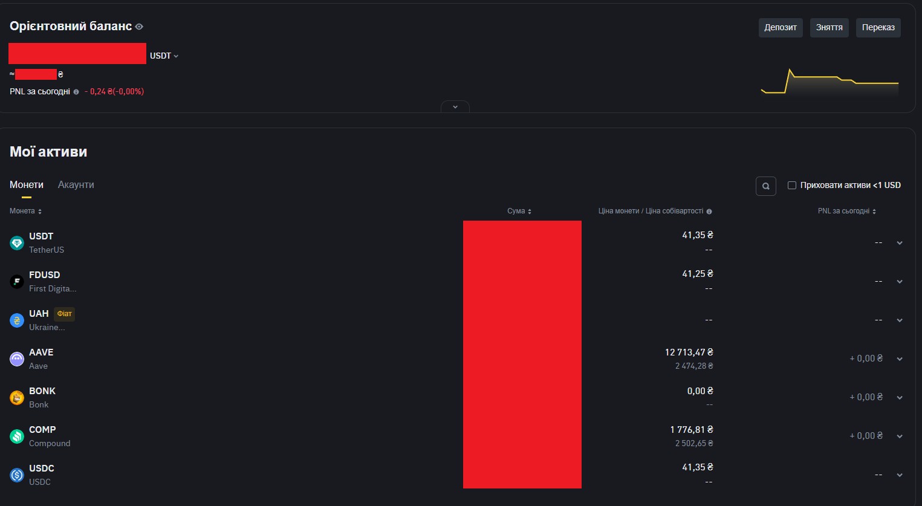
Task: Click the BONK coin icon
Action: [x=17, y=398]
